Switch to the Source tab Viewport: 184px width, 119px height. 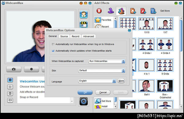[x=64, y=36]
